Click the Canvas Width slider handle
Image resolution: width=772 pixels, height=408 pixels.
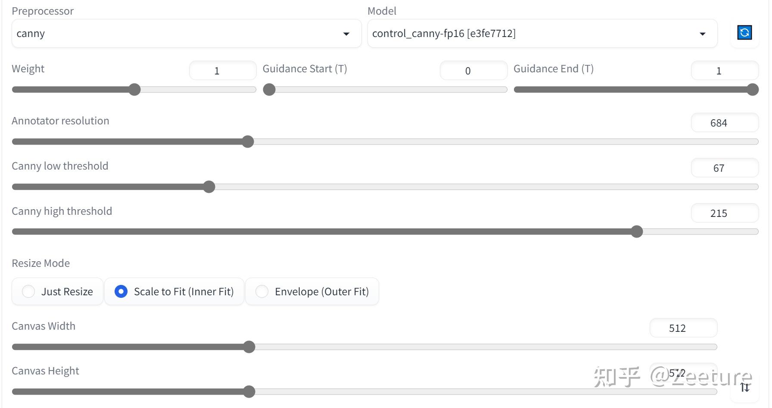point(249,347)
